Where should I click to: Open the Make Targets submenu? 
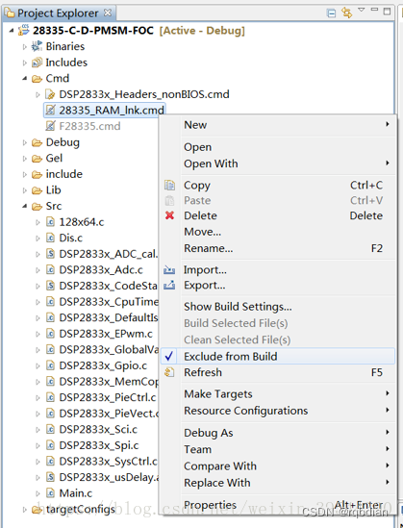(x=278, y=394)
